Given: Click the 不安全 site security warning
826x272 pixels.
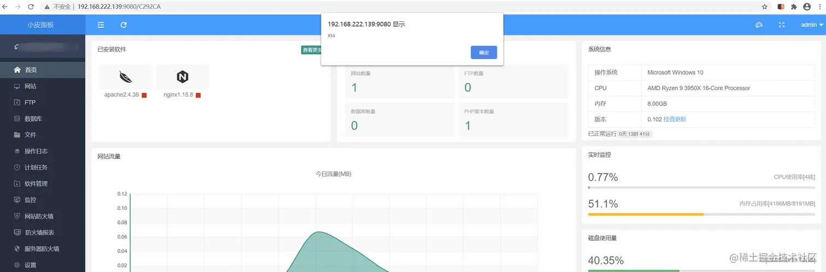Looking at the screenshot, I should pos(57,7).
